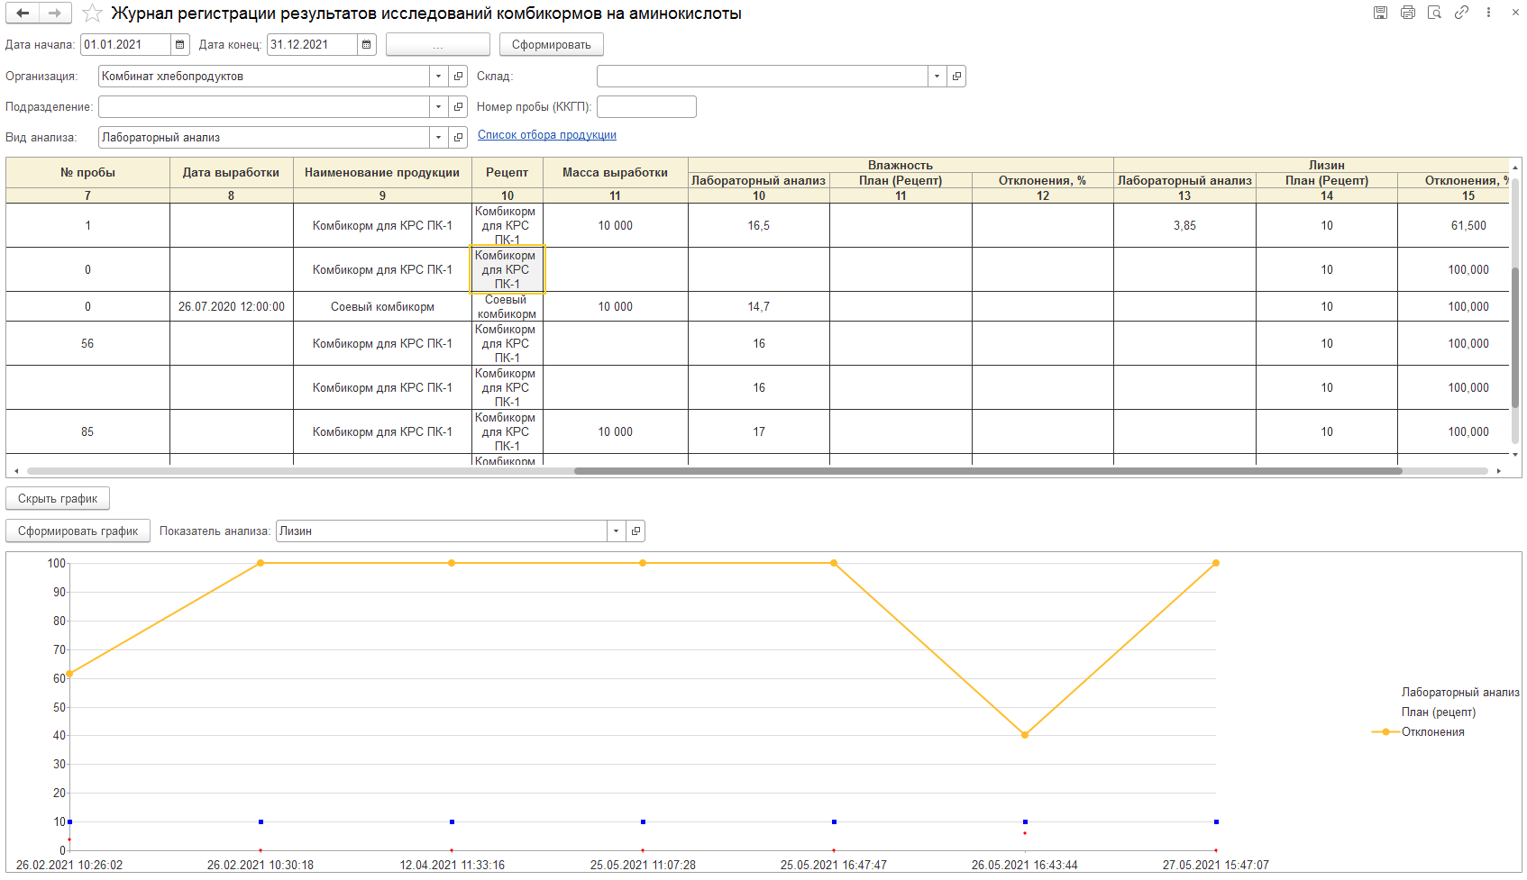Click the chart point at 26.02.2021 10:26:02
Viewport: 1527px width, 880px height.
[x=69, y=674]
